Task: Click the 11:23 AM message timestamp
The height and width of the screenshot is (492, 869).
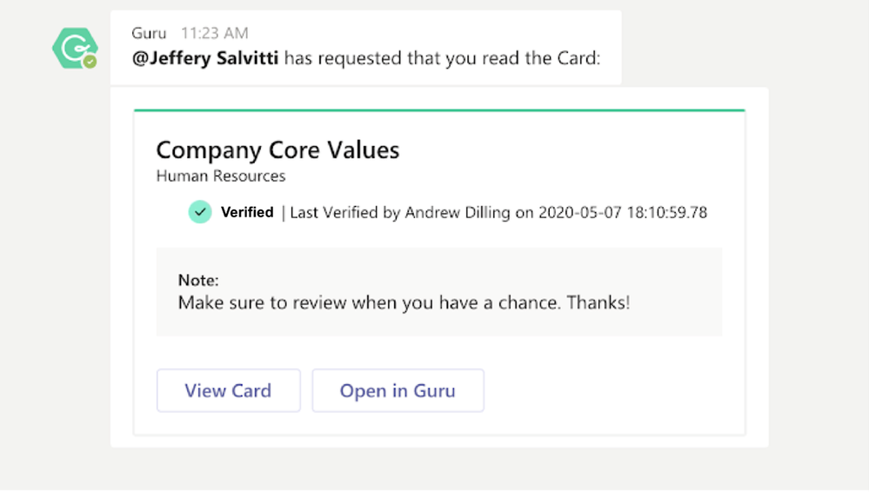Action: 214,33
